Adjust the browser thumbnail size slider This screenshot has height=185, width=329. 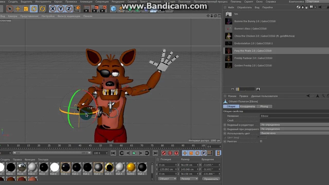coord(245,89)
